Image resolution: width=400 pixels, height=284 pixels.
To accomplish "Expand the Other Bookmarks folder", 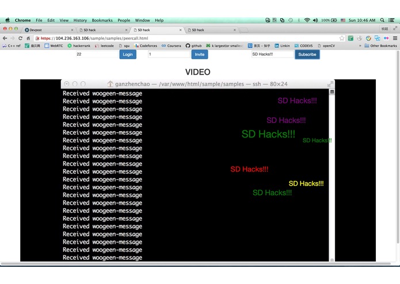I will (380, 45).
